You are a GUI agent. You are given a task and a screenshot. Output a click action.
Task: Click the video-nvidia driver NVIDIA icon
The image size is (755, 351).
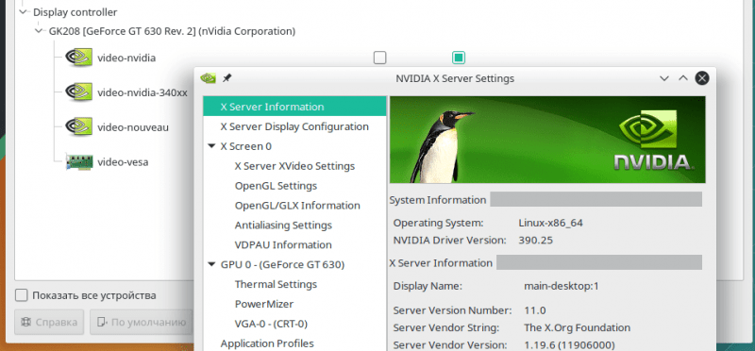(x=79, y=58)
